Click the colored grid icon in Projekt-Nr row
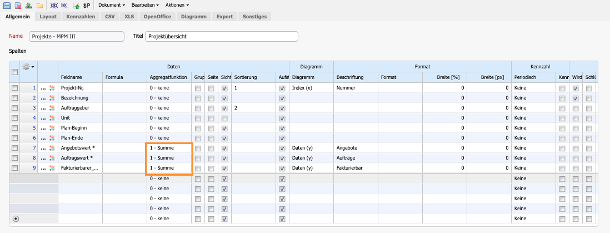Viewport: 610px width, 233px height. click(52, 88)
